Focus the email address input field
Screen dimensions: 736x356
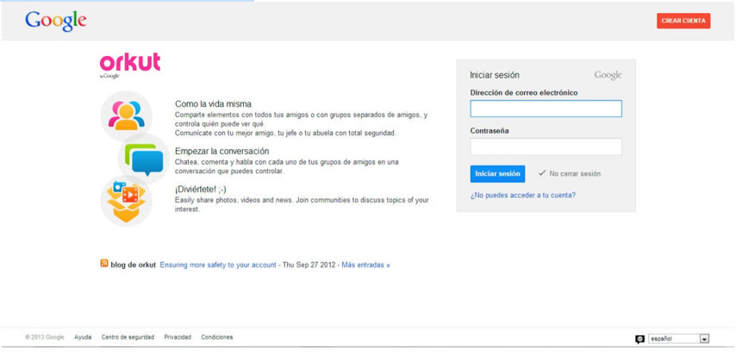(x=546, y=109)
